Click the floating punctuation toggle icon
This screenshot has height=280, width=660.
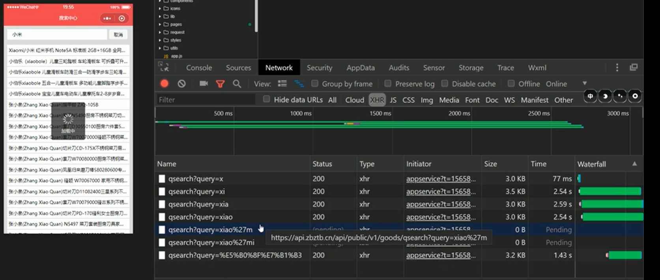[620, 96]
